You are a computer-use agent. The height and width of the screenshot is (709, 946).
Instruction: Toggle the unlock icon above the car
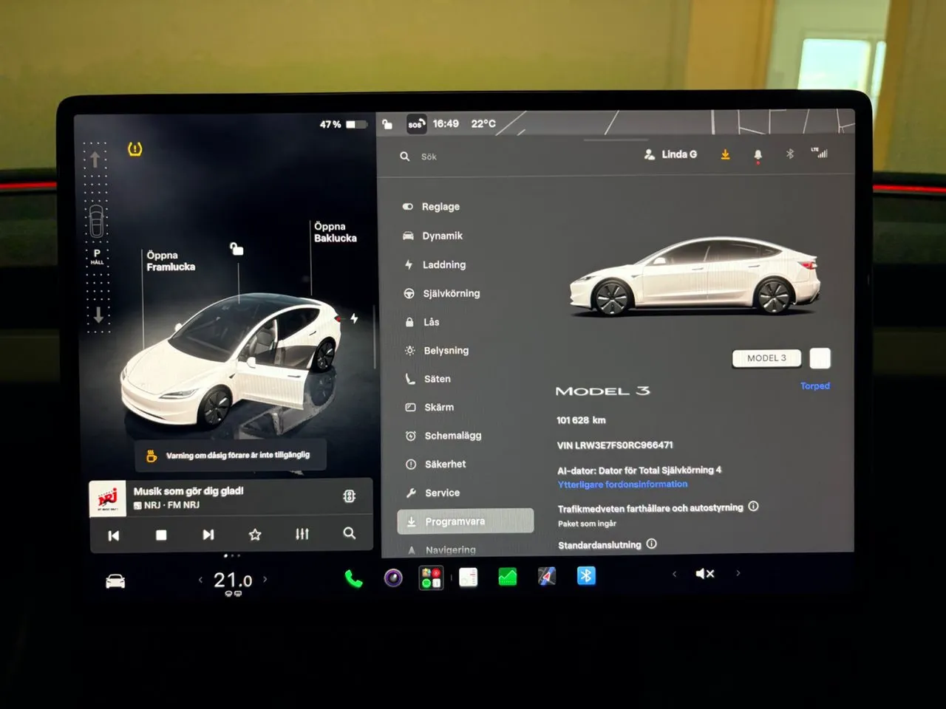(x=236, y=249)
